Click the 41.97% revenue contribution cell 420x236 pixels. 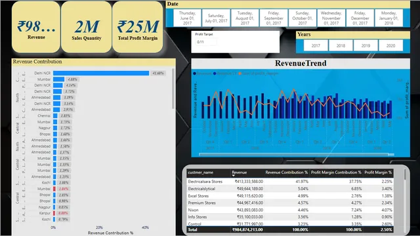click(302, 182)
